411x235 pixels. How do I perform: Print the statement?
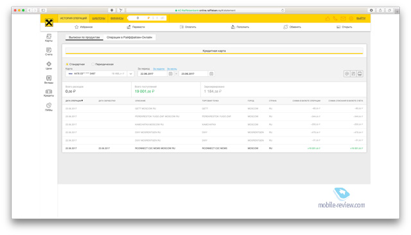(360, 74)
